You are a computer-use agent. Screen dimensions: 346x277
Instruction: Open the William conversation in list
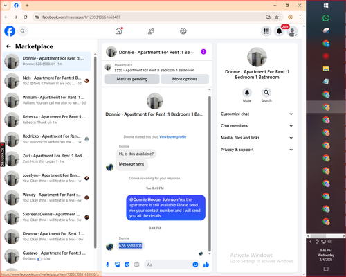[47, 100]
